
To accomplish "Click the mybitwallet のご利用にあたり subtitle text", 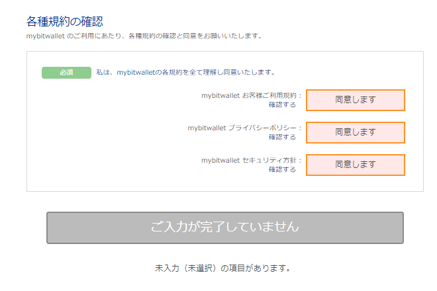I will point(144,36).
